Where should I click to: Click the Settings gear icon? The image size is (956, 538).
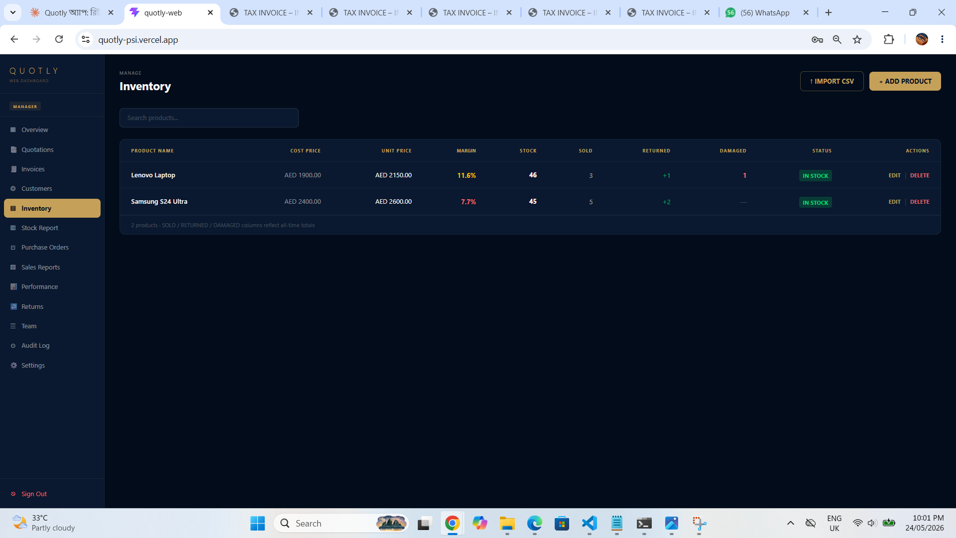pos(13,365)
